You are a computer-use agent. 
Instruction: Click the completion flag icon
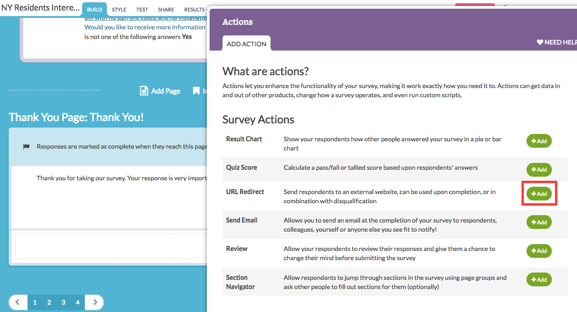[26, 147]
